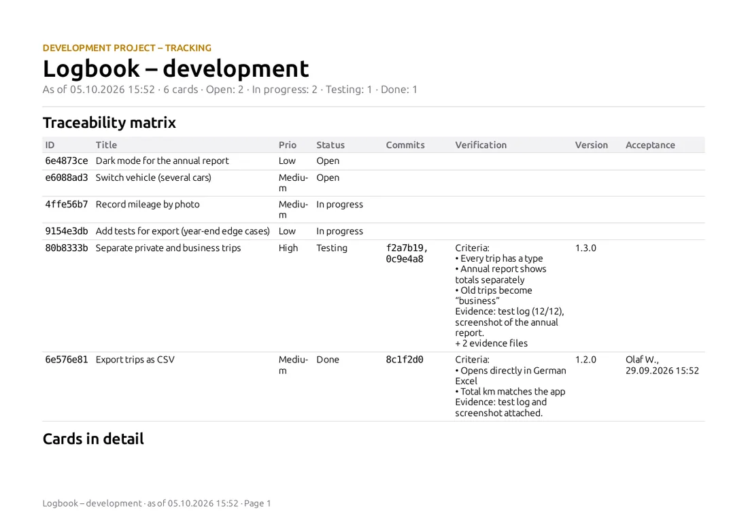The height and width of the screenshot is (529, 748).
Task: Click commit hash 8c1f2d0
Action: (405, 360)
